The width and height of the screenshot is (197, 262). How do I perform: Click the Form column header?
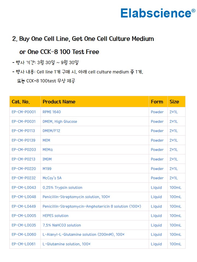pos(157,102)
